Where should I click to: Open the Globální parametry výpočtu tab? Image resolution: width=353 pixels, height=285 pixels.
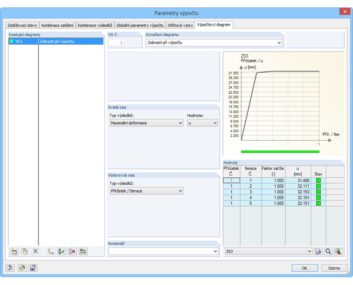coord(140,25)
